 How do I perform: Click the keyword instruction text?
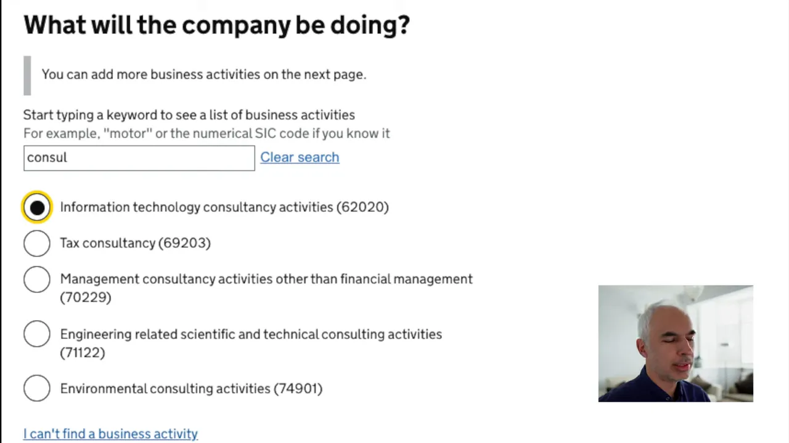point(189,114)
